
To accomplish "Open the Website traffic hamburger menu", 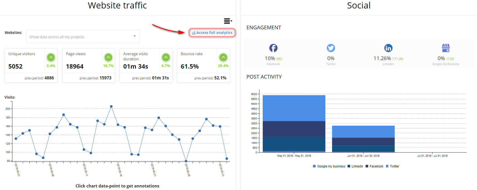I will click(228, 21).
